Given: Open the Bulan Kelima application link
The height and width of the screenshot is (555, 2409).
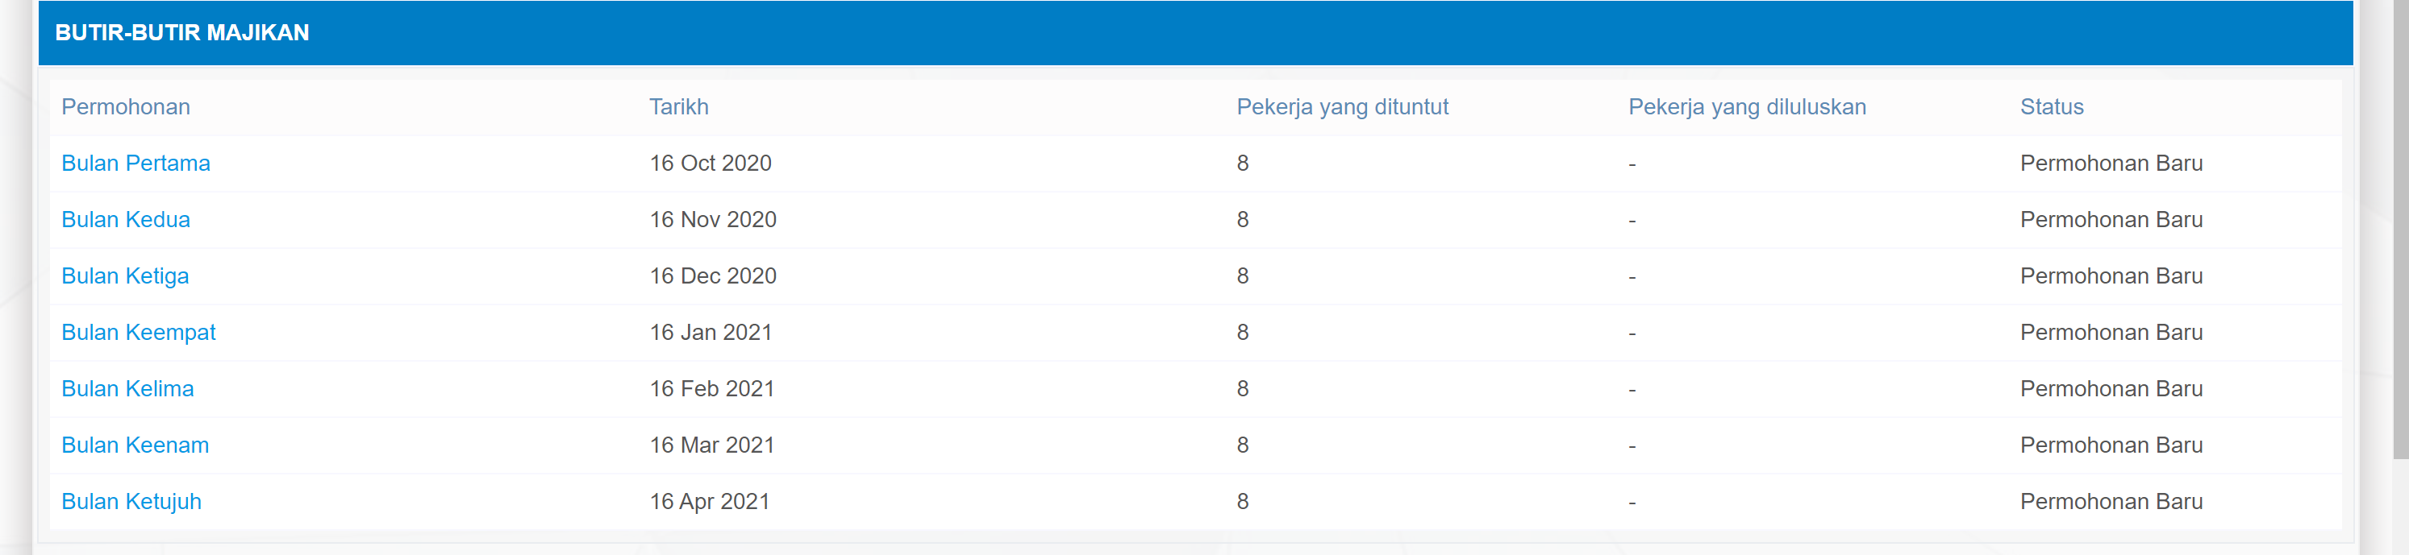Looking at the screenshot, I should point(127,389).
